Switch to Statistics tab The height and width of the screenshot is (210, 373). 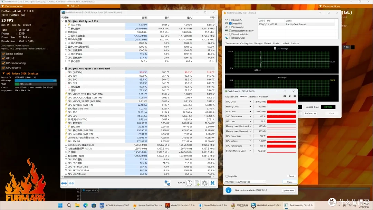[x=295, y=43]
